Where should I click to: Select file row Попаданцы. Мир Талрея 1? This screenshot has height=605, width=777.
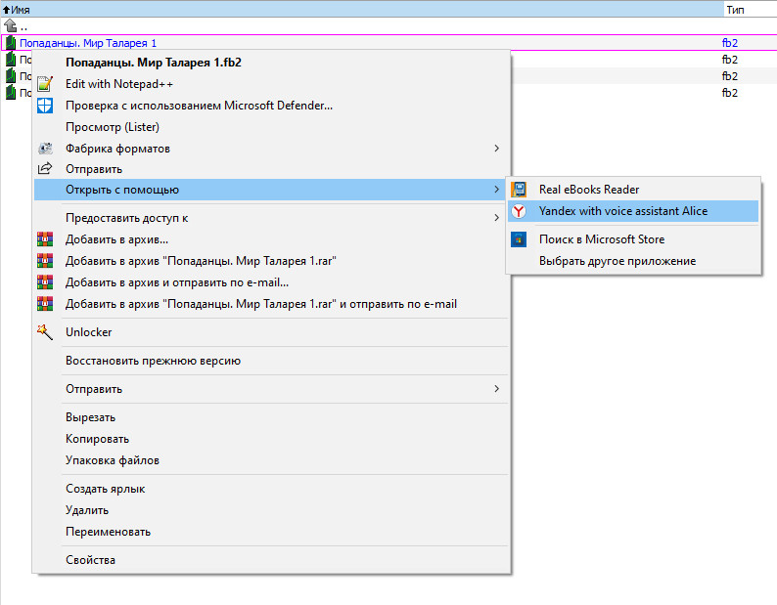tap(388, 43)
